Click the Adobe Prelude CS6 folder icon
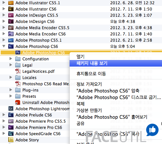The image size is (162, 144). pos(11,115)
